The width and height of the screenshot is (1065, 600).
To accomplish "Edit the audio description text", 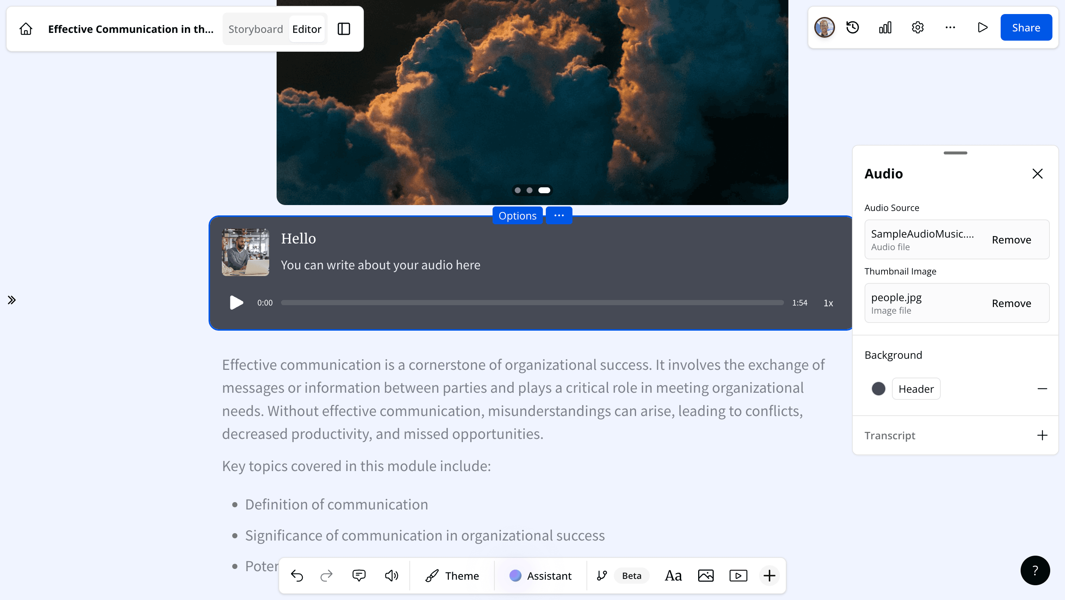I will 381,265.
